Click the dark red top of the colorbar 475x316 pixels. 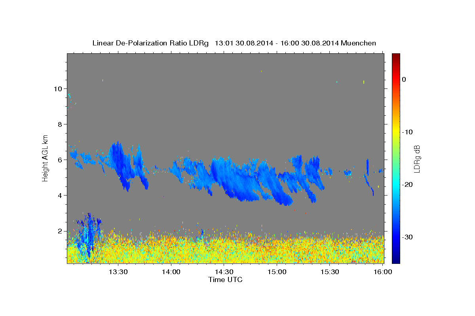(x=396, y=56)
